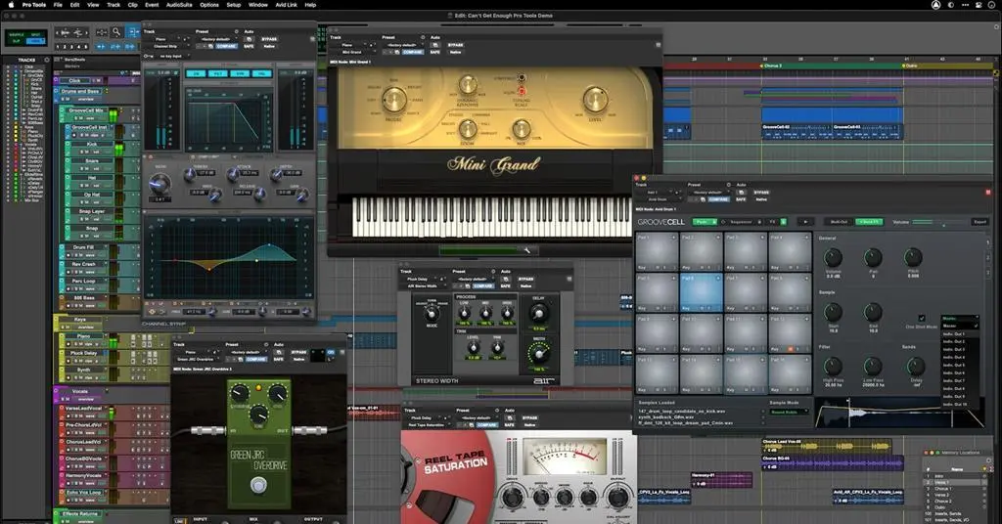
Task: Click the Mini Grand Mix knob
Action: (521, 128)
